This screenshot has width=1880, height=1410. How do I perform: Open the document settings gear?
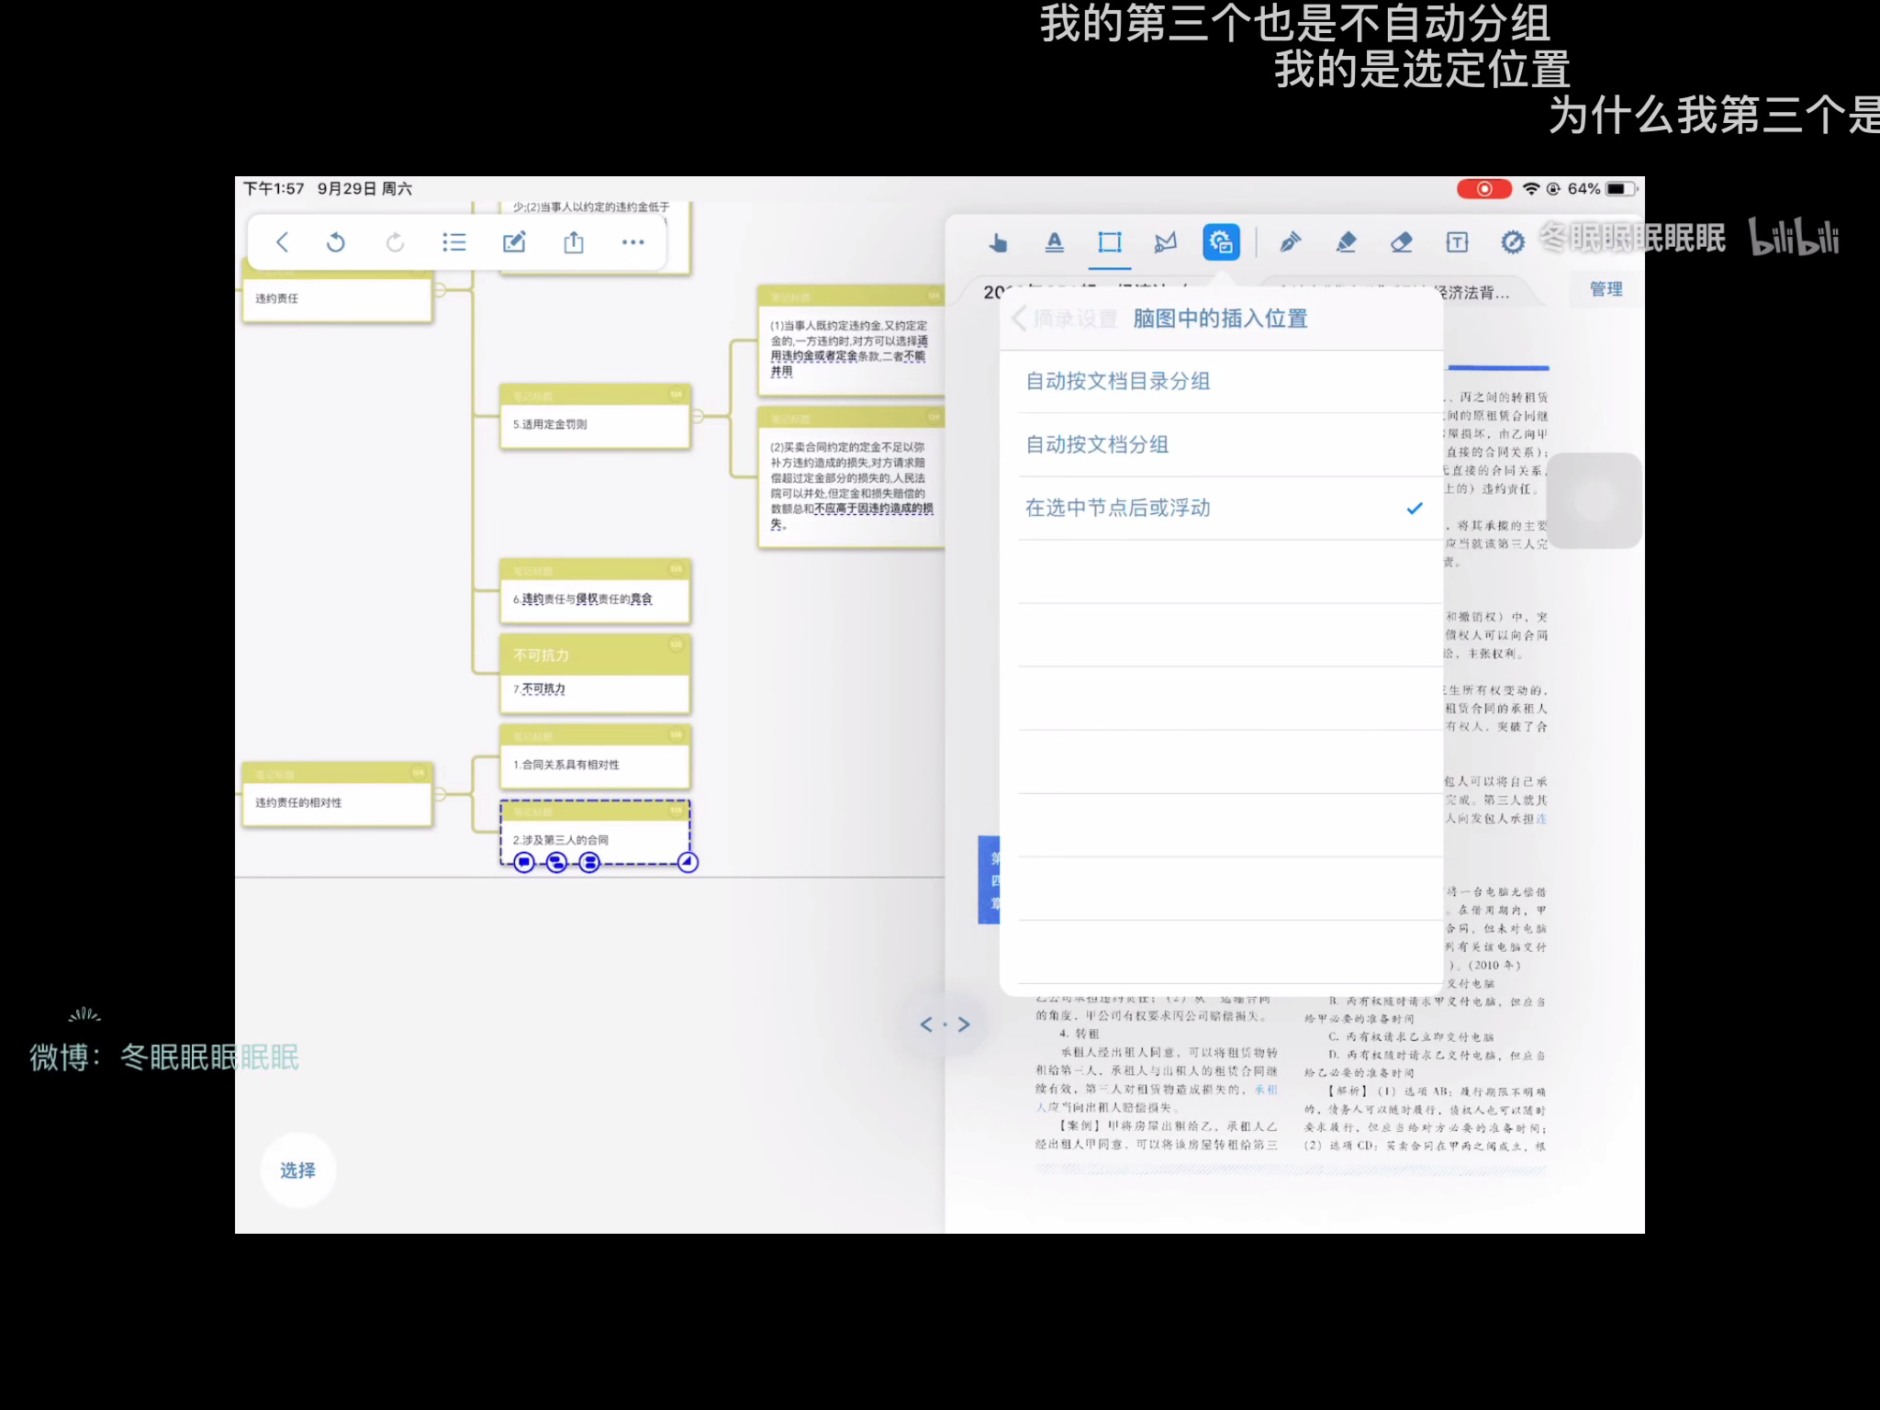pos(1513,242)
